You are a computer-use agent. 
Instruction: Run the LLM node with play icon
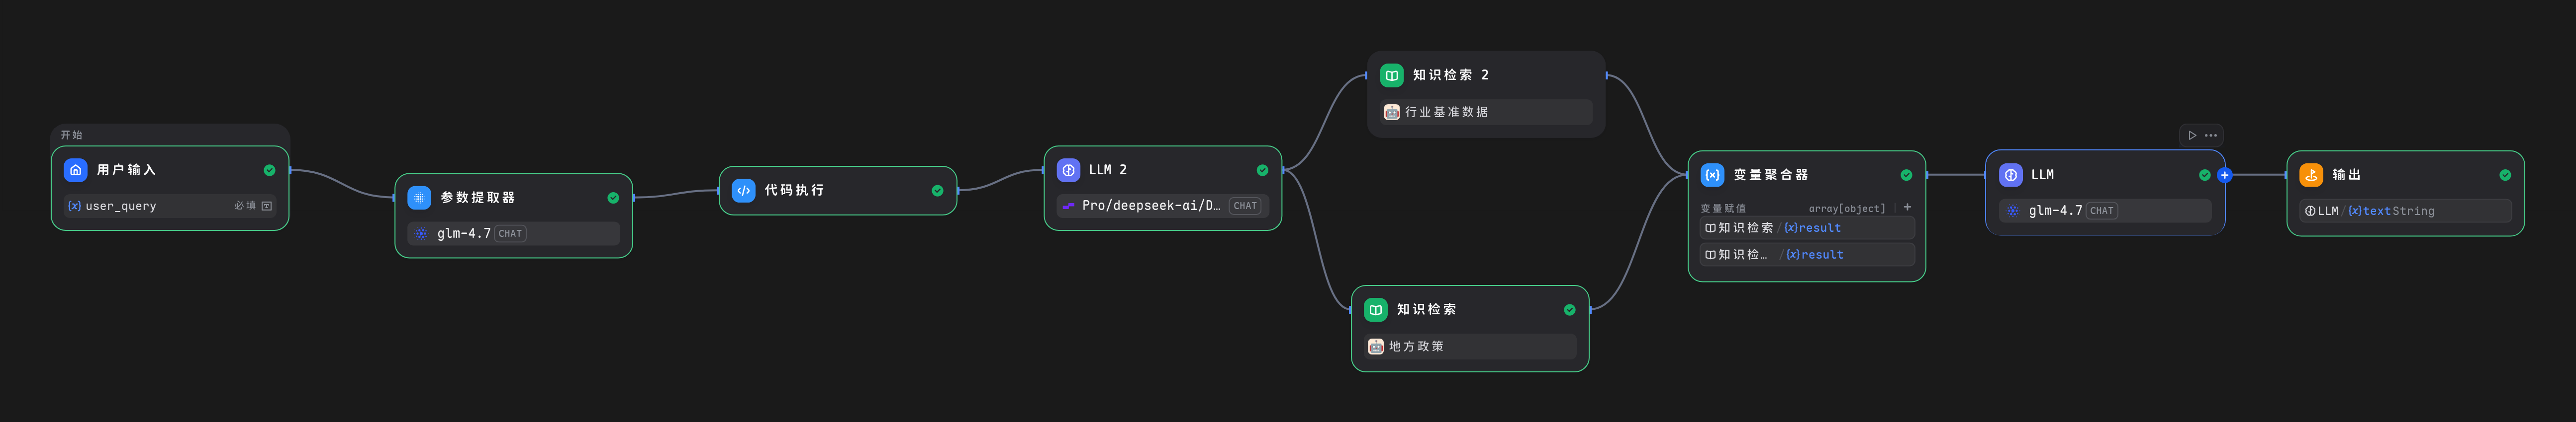(2192, 136)
